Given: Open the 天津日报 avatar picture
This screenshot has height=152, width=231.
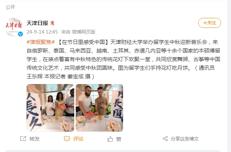Looking at the screenshot, I should pos(14,27).
